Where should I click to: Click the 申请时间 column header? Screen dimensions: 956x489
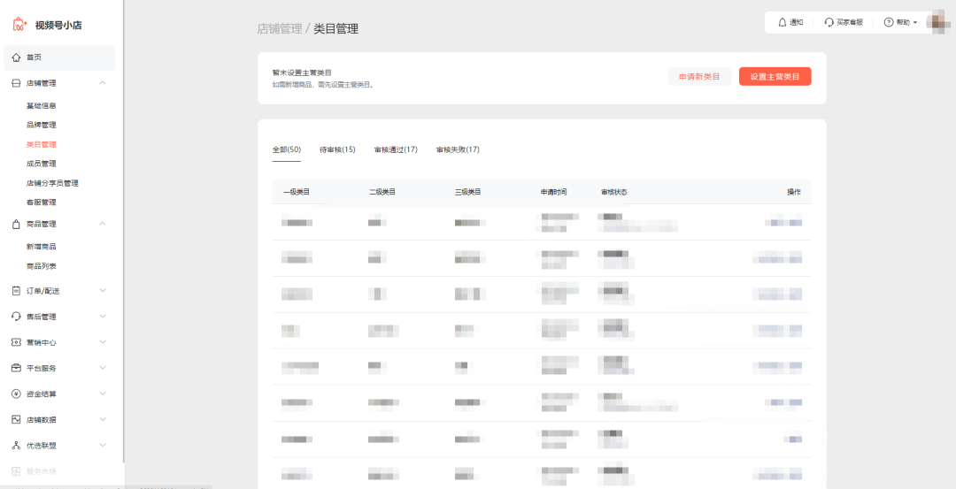click(x=553, y=192)
